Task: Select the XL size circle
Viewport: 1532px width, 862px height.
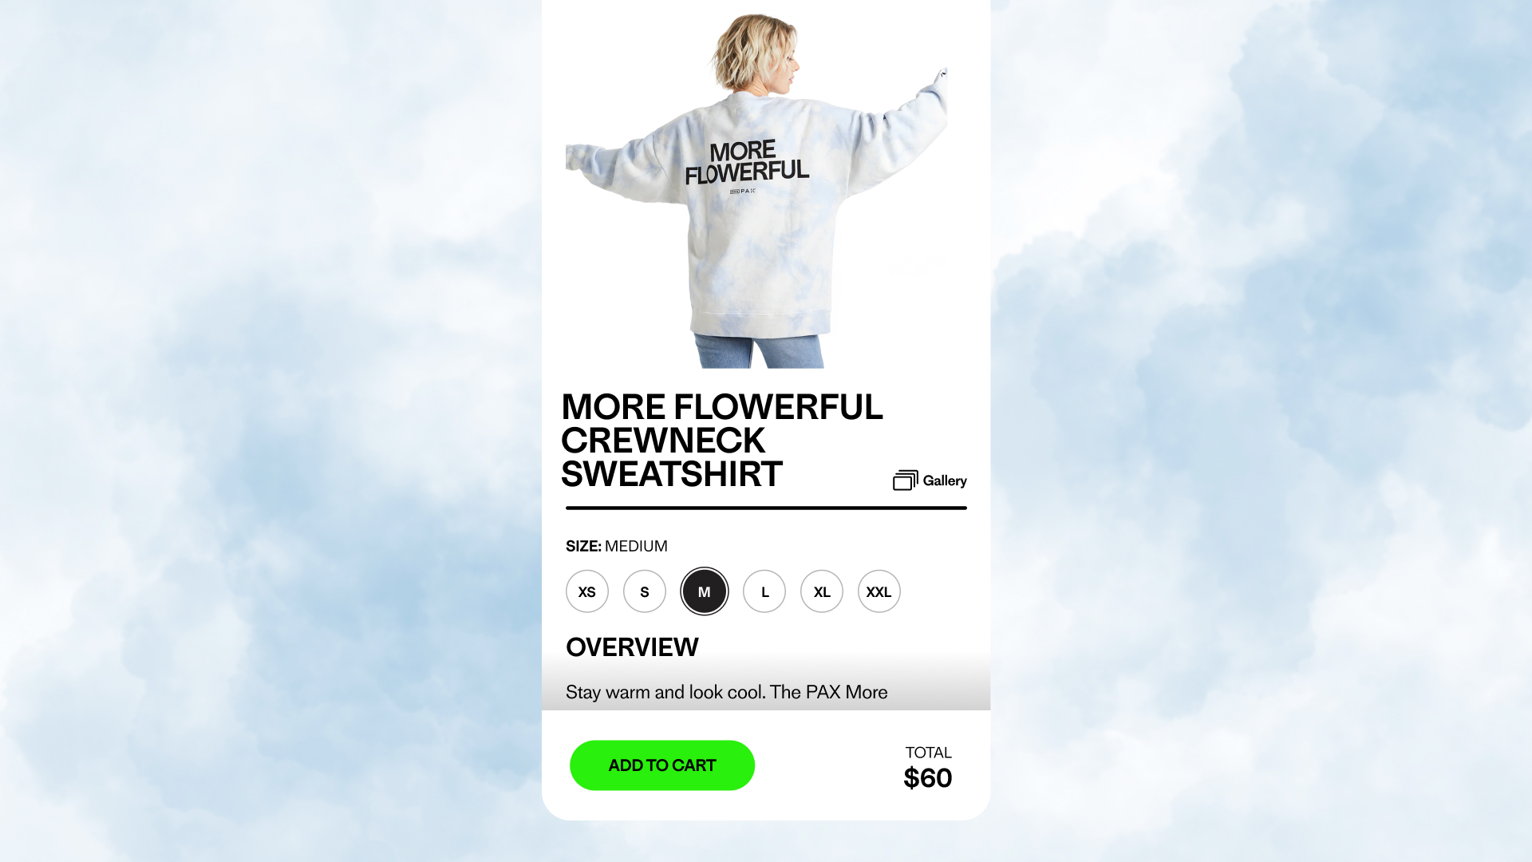Action: click(822, 591)
